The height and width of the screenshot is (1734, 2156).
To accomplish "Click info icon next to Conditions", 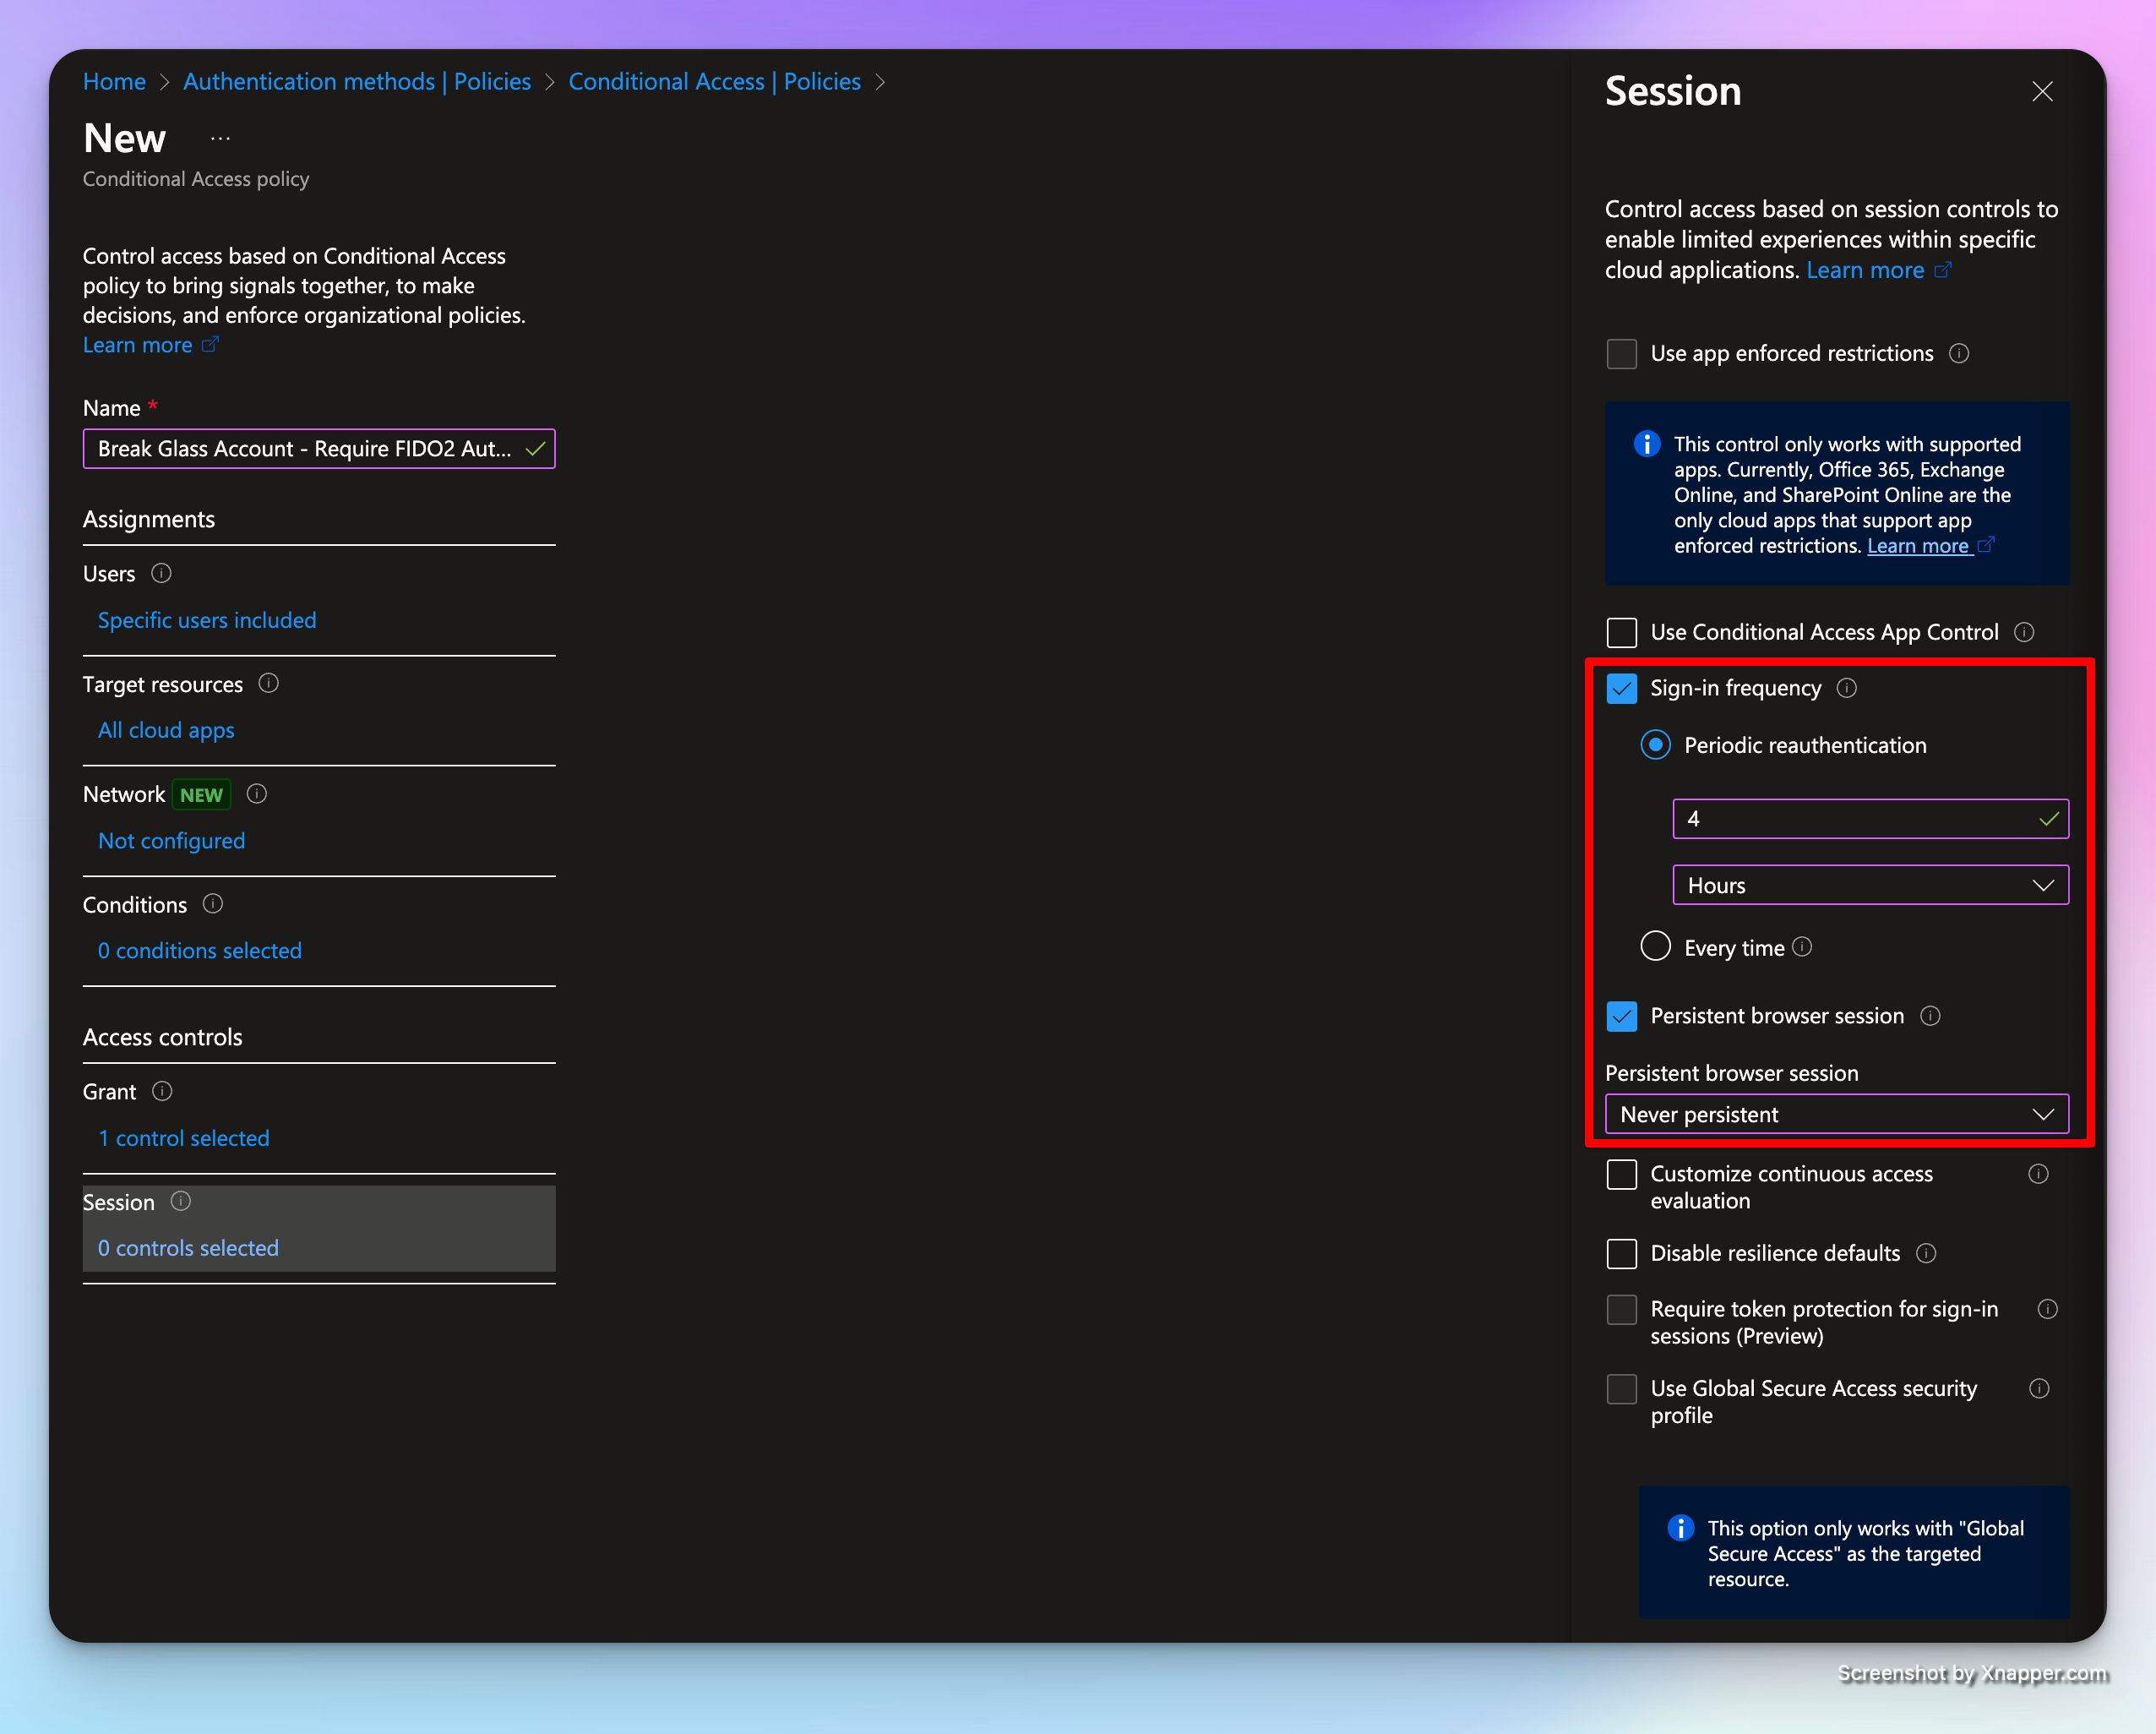I will click(x=213, y=904).
